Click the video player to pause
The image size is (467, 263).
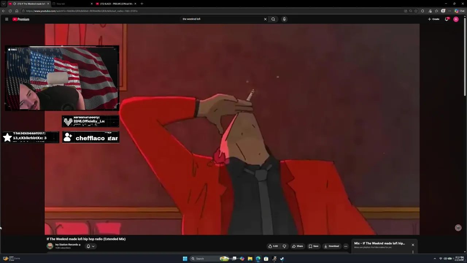click(232, 129)
